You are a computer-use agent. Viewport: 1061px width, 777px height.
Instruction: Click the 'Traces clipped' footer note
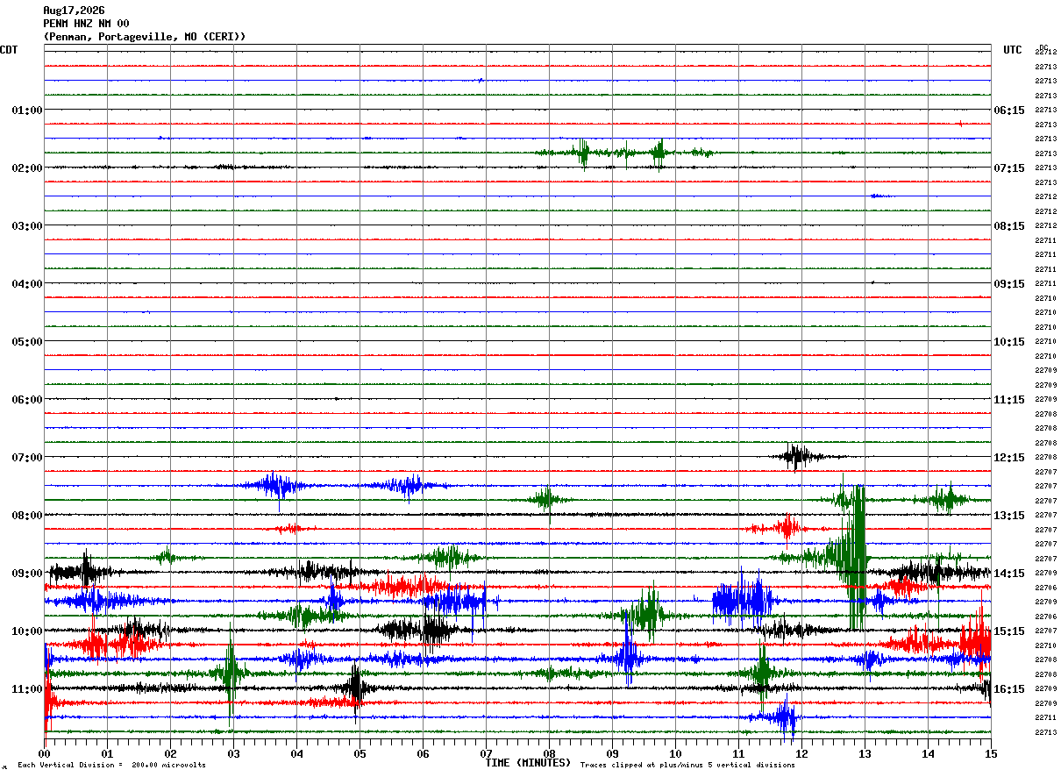687,765
